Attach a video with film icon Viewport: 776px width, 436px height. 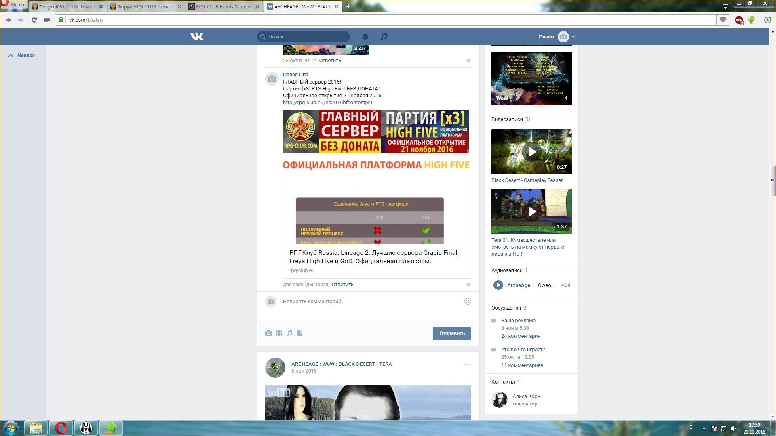pos(279,333)
